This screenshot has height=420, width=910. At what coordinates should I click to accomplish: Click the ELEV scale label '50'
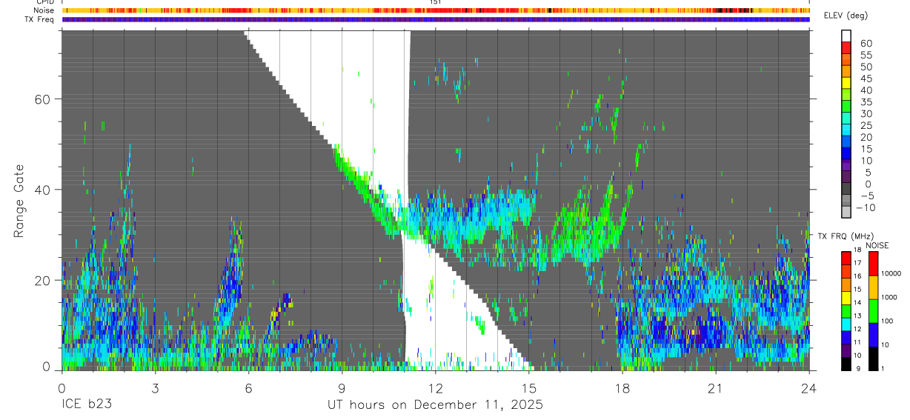point(866,67)
